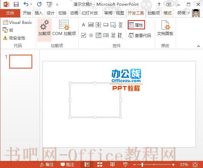Switch to the 设计 tab

coord(51,13)
